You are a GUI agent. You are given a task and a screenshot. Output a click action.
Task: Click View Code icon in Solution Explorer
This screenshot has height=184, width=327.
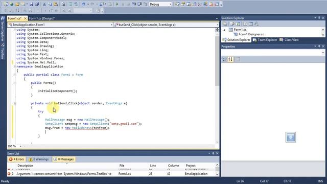[245, 24]
